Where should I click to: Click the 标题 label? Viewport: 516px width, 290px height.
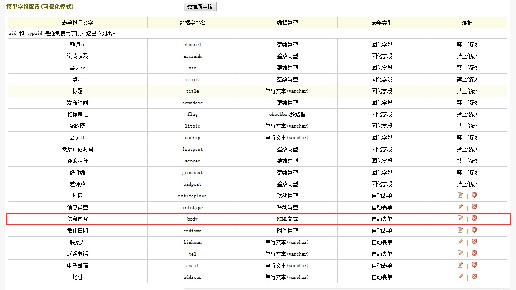(78, 91)
